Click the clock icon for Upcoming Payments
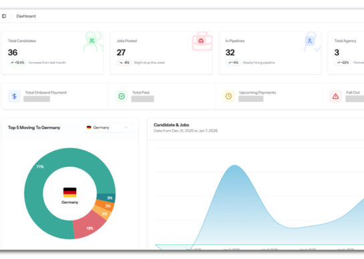 (x=228, y=96)
